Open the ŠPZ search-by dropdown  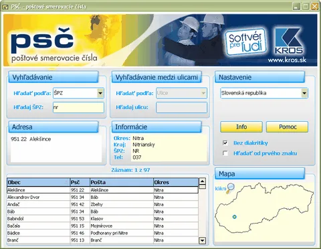coord(100,93)
